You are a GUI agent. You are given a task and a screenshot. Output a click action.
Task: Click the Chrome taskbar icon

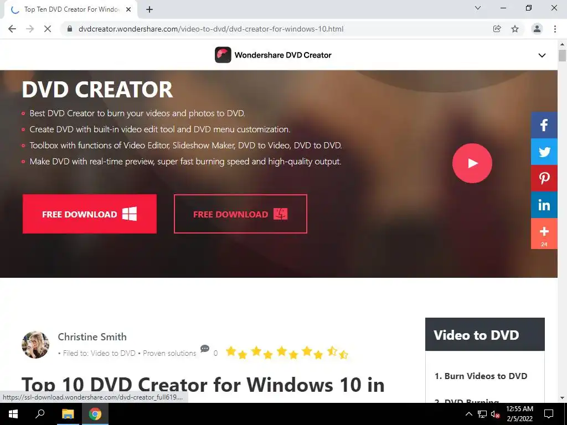tap(95, 414)
